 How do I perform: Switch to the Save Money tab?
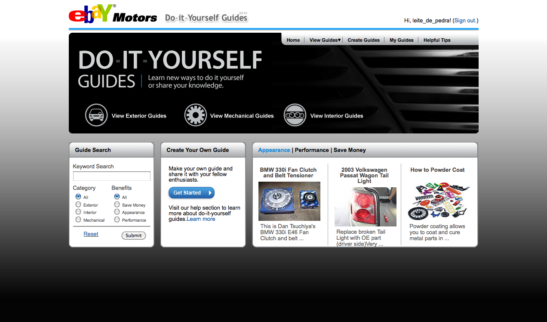pyautogui.click(x=350, y=150)
